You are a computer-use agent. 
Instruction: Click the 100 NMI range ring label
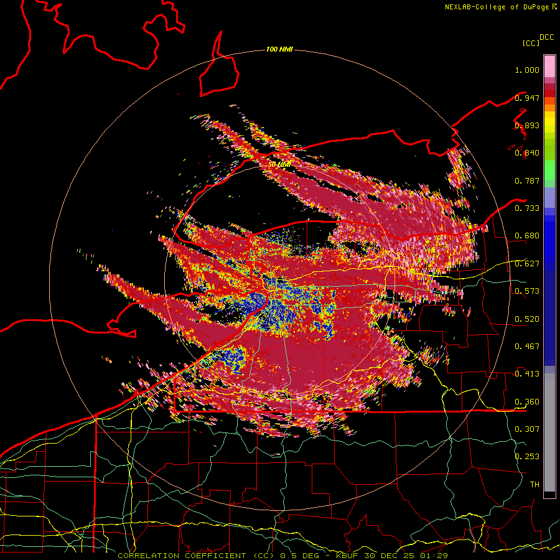coord(279,49)
